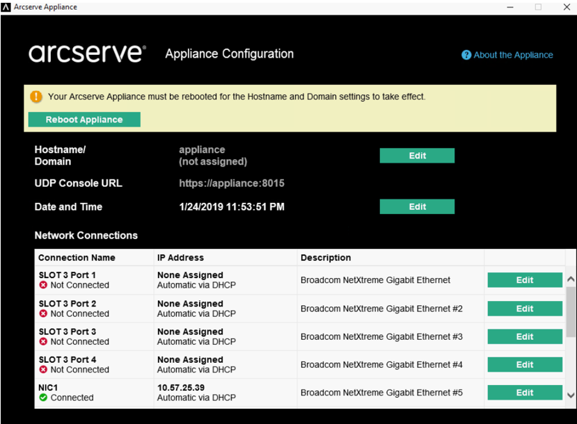Click Edit for SLOT 3 Port 4
Screen dimensions: 577x424
coord(525,364)
